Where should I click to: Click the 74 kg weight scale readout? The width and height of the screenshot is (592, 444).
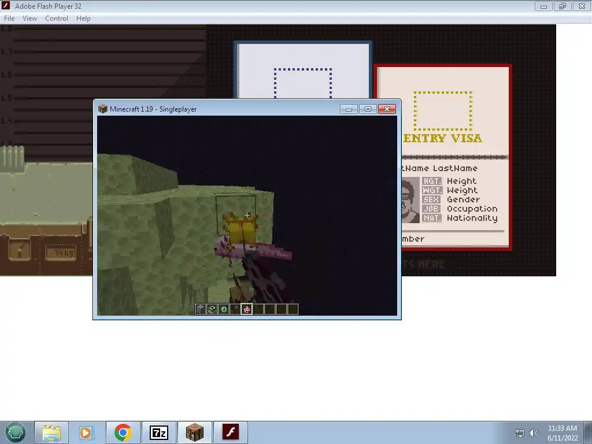[60, 253]
